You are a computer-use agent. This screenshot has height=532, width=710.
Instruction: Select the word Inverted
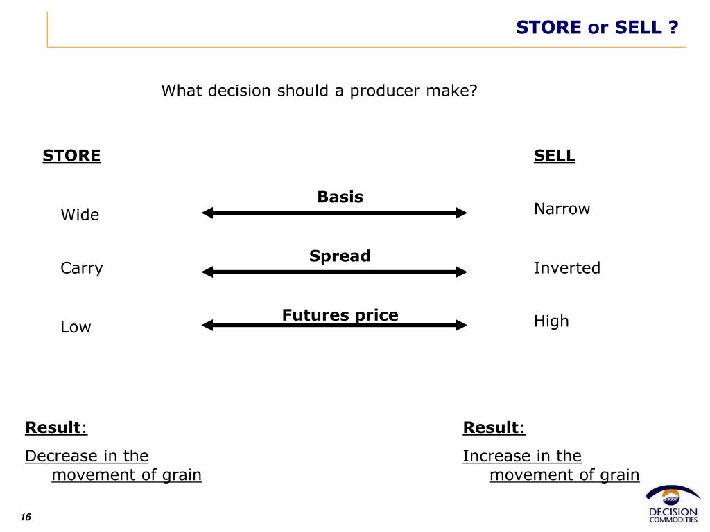tap(567, 268)
